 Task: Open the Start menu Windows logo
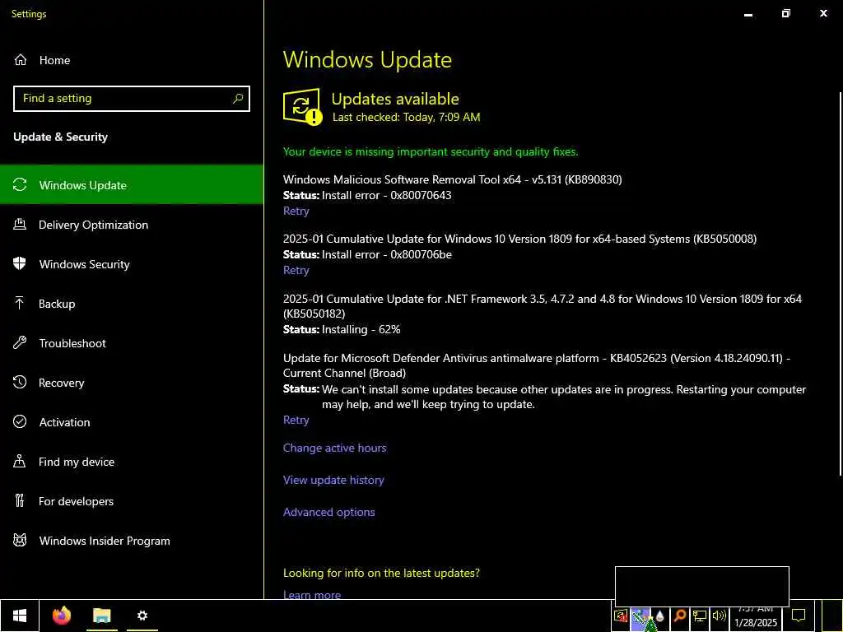[20, 616]
